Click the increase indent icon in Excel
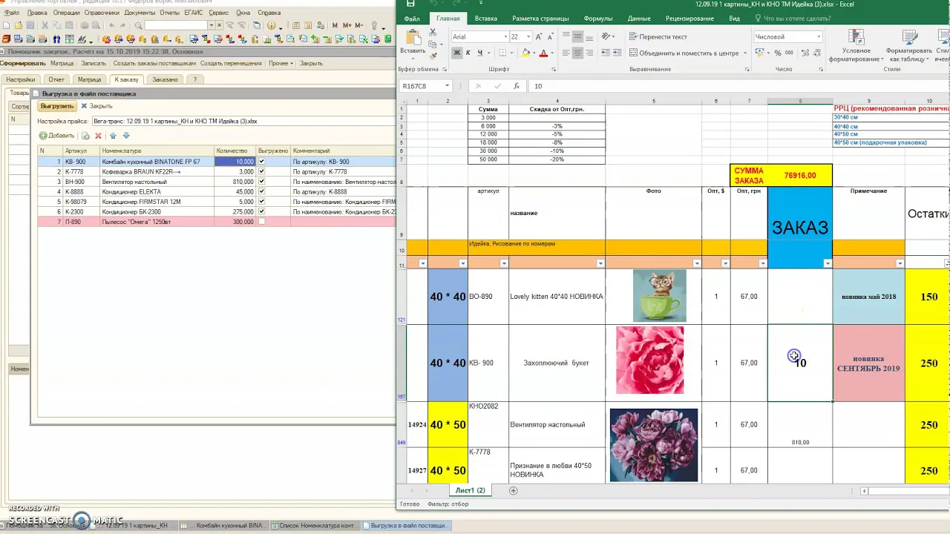Viewport: 950px width, 534px height. coord(617,53)
